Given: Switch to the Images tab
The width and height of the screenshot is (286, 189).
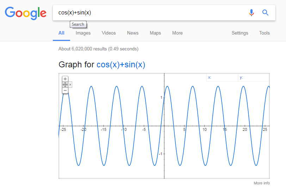Looking at the screenshot, I should pos(83,33).
